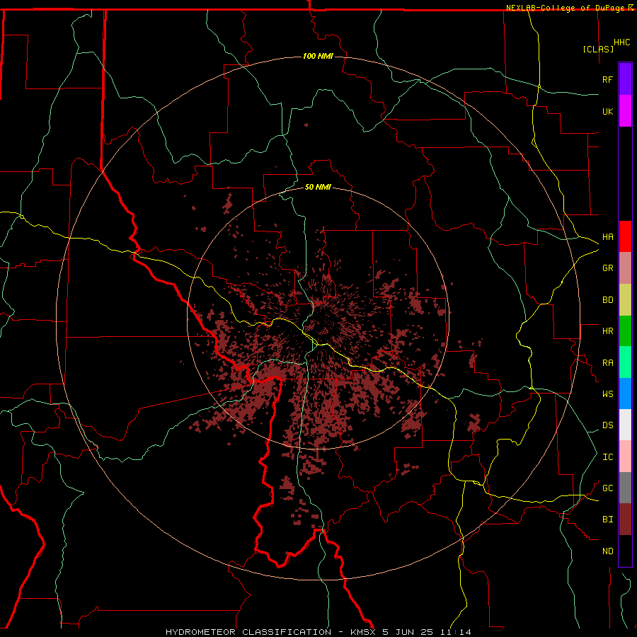Pick the mint green RA legend swatch
The image size is (637, 637).
pyautogui.click(x=625, y=362)
